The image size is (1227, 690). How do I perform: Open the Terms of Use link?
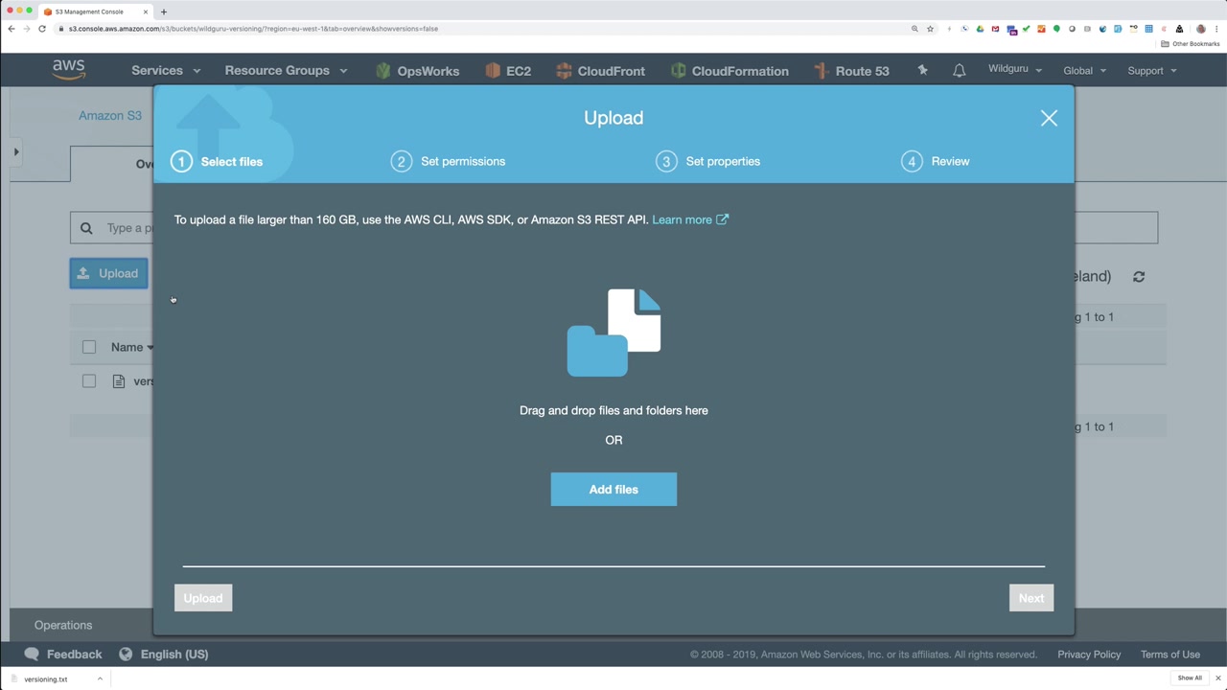(x=1170, y=655)
